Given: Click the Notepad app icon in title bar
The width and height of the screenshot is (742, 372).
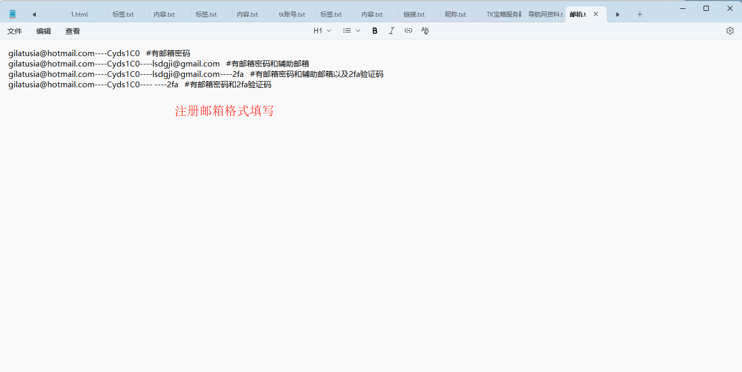Looking at the screenshot, I should (12, 14).
